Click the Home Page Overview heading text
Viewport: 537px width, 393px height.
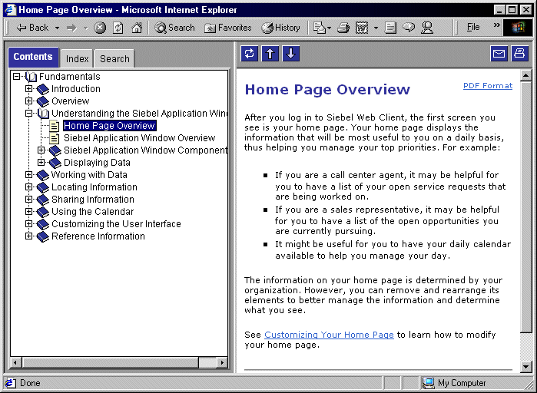(327, 90)
